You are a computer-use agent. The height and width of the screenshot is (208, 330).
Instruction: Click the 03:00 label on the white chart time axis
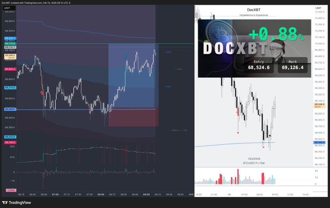point(244,194)
